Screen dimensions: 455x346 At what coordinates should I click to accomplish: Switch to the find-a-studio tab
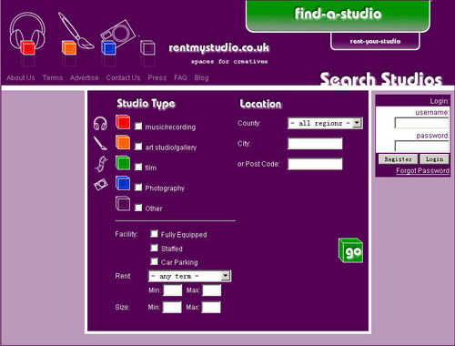[x=338, y=15]
